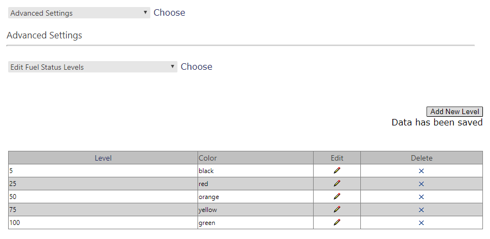
Task: Open the Edit Fuel Status Levels dropdown
Action: (x=92, y=67)
